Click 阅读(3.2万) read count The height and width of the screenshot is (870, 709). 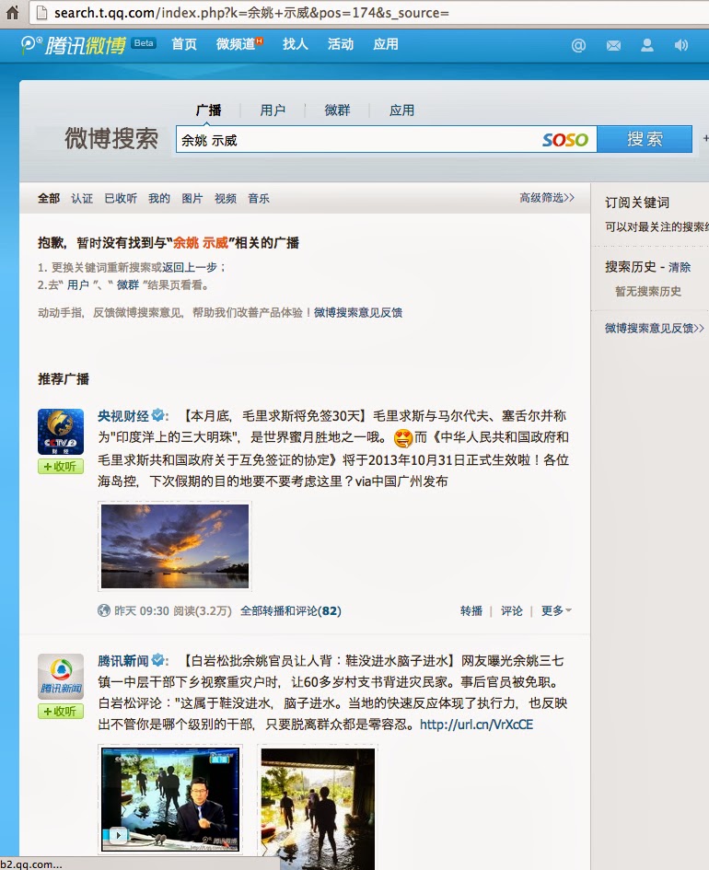pos(203,611)
